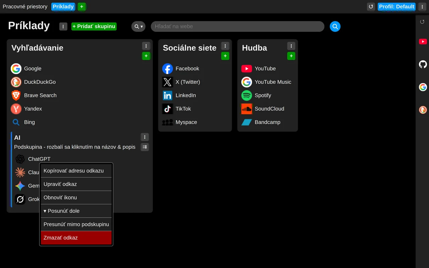Click the LinkedIn icon
Image resolution: width=429 pixels, height=268 pixels.
pyautogui.click(x=168, y=95)
